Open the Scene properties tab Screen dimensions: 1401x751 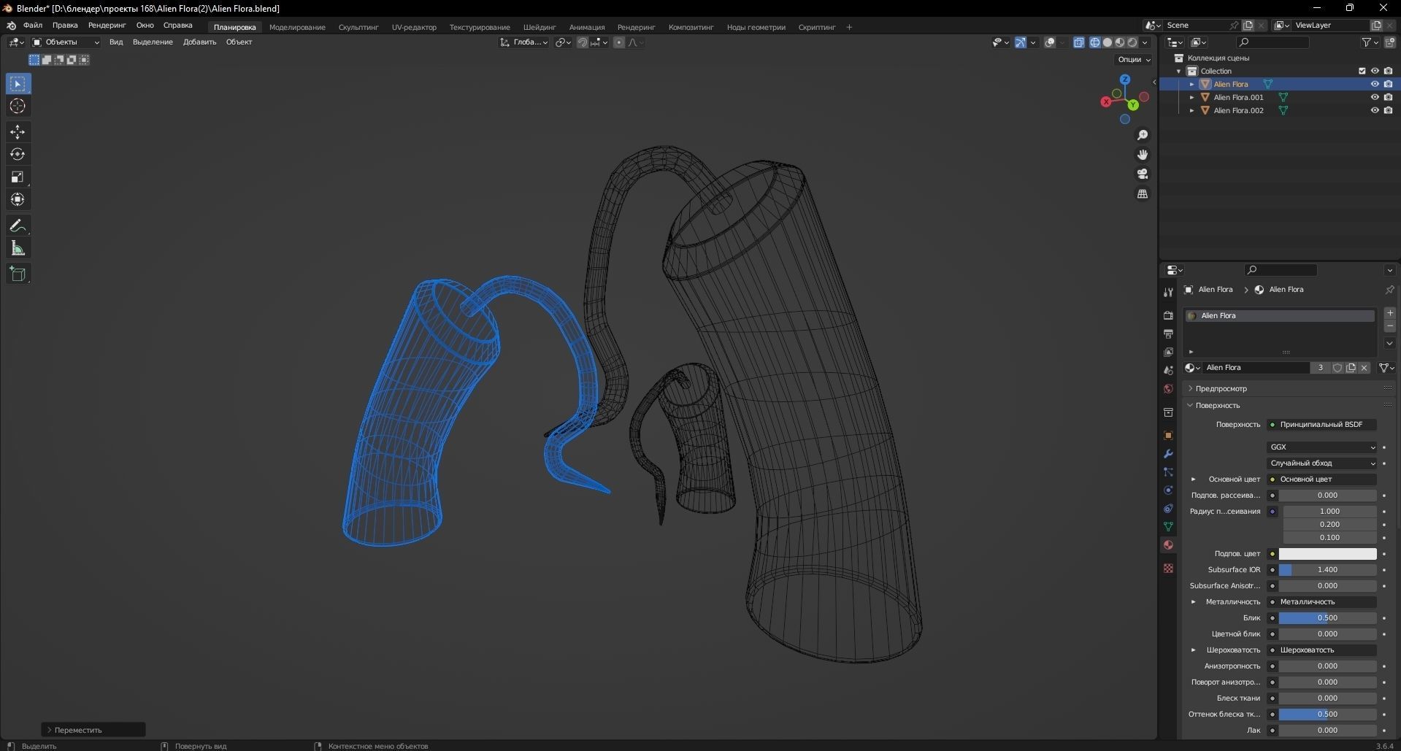tap(1168, 370)
